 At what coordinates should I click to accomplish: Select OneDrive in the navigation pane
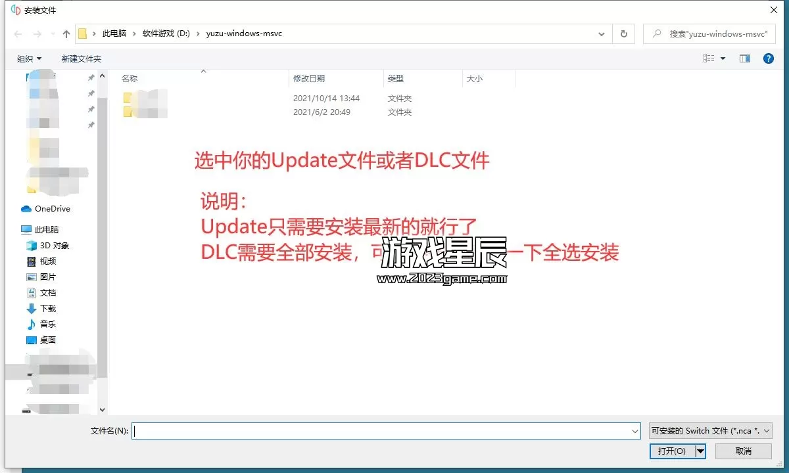(52, 209)
